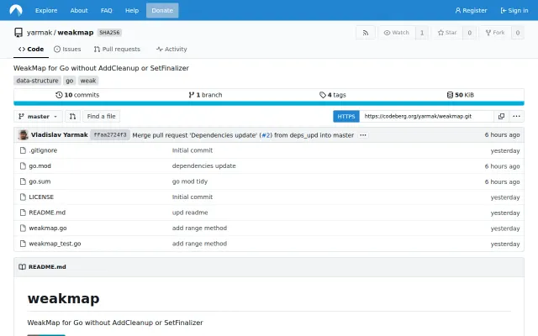Copy the repository clone URL
This screenshot has height=336, width=538.
point(501,116)
